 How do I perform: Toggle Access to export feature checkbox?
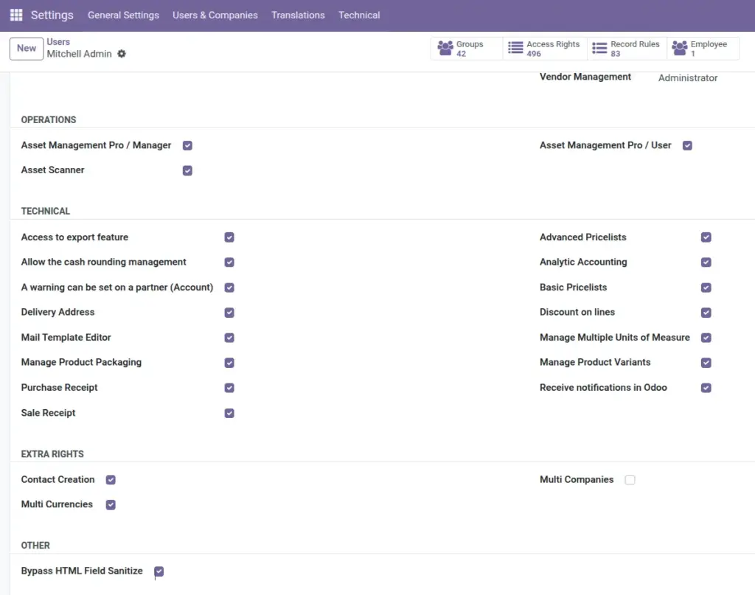coord(229,237)
